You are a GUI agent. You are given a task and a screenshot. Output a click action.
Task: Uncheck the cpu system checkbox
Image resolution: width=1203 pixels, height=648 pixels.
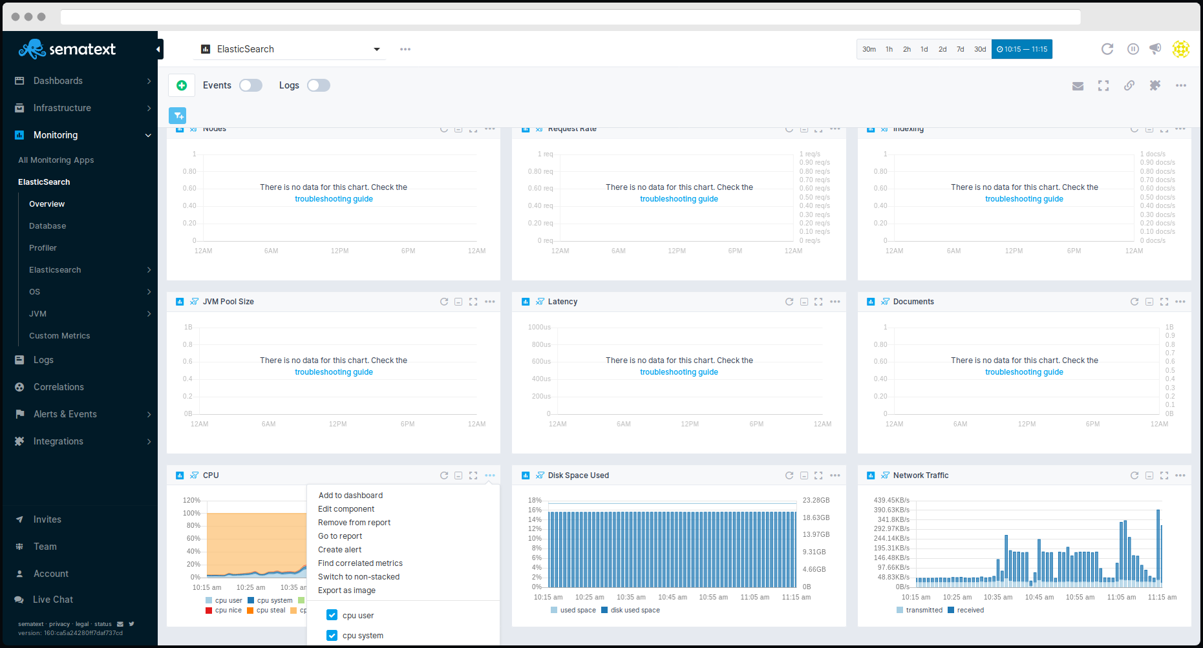(x=332, y=635)
